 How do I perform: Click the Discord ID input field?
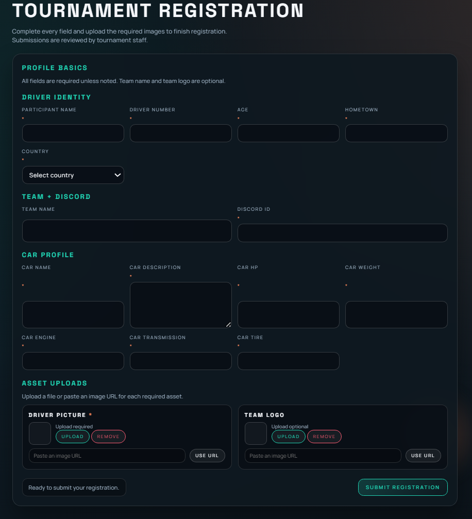click(x=342, y=232)
